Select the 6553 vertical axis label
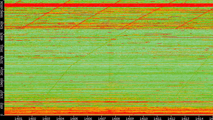This screenshot has width=213, height=120. pos(1,106)
